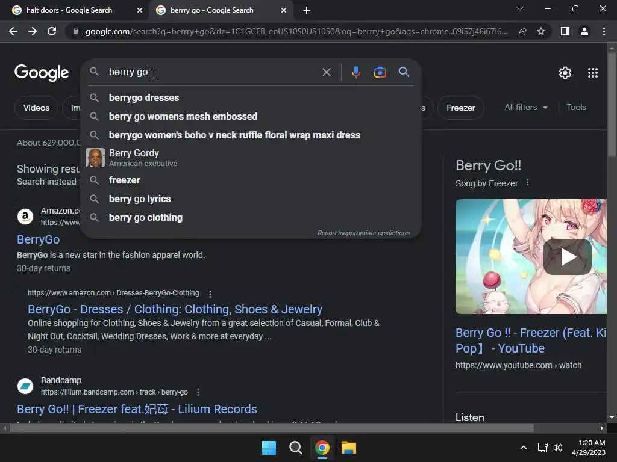Click the browser back arrow
Screen dimensions: 617x462
pyautogui.click(x=13, y=31)
